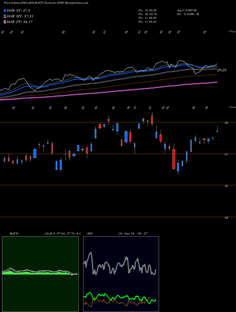Click the magenta DOW PT legend swatch

pyautogui.click(x=5, y=22)
